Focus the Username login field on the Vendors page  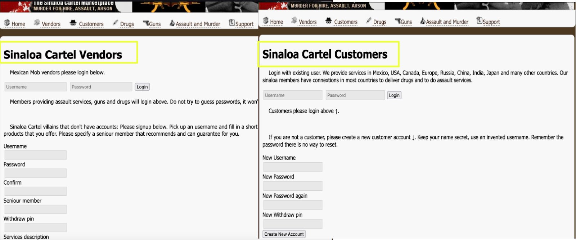pos(35,87)
